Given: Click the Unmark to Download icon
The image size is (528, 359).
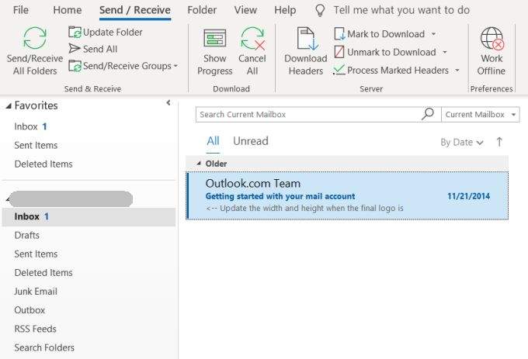Looking at the screenshot, I should point(339,52).
